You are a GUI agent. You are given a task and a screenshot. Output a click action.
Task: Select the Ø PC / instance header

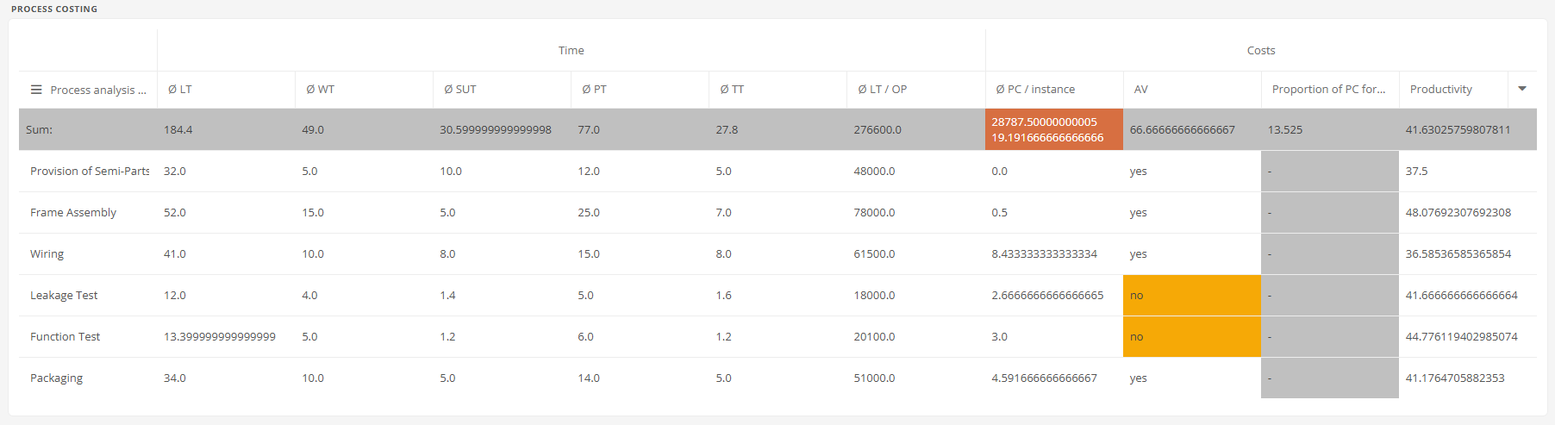tap(1035, 90)
